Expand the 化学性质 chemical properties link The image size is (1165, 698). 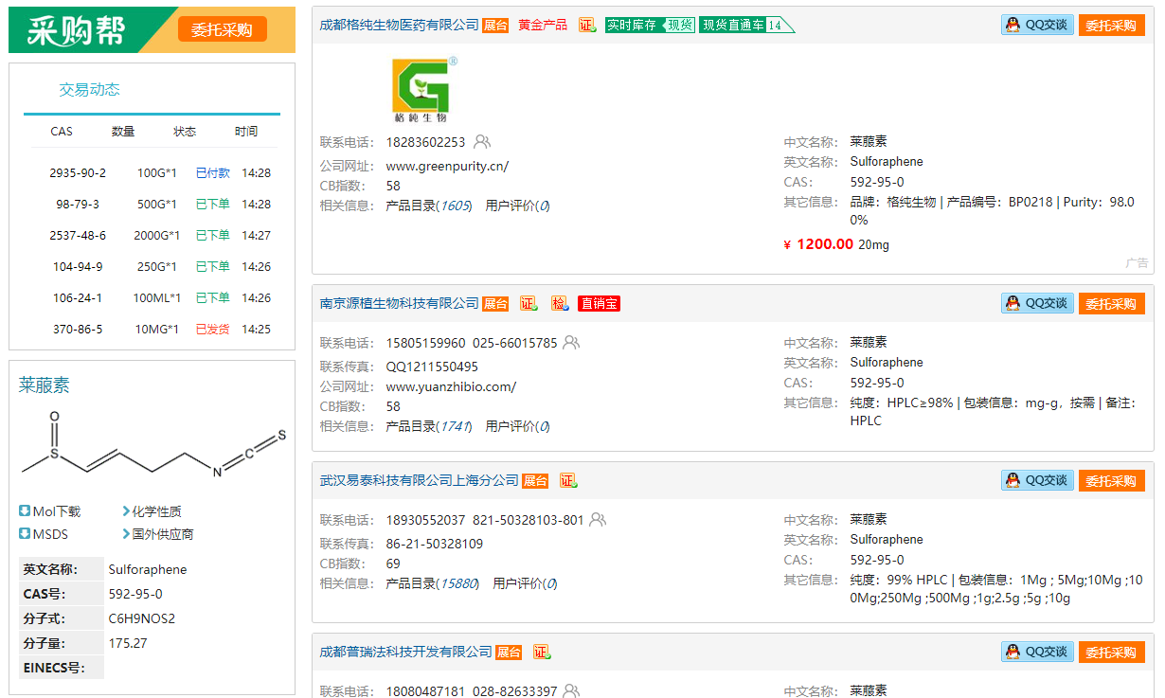coord(152,511)
